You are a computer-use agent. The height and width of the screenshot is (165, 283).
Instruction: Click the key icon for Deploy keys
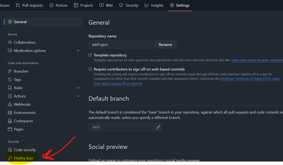(10, 158)
